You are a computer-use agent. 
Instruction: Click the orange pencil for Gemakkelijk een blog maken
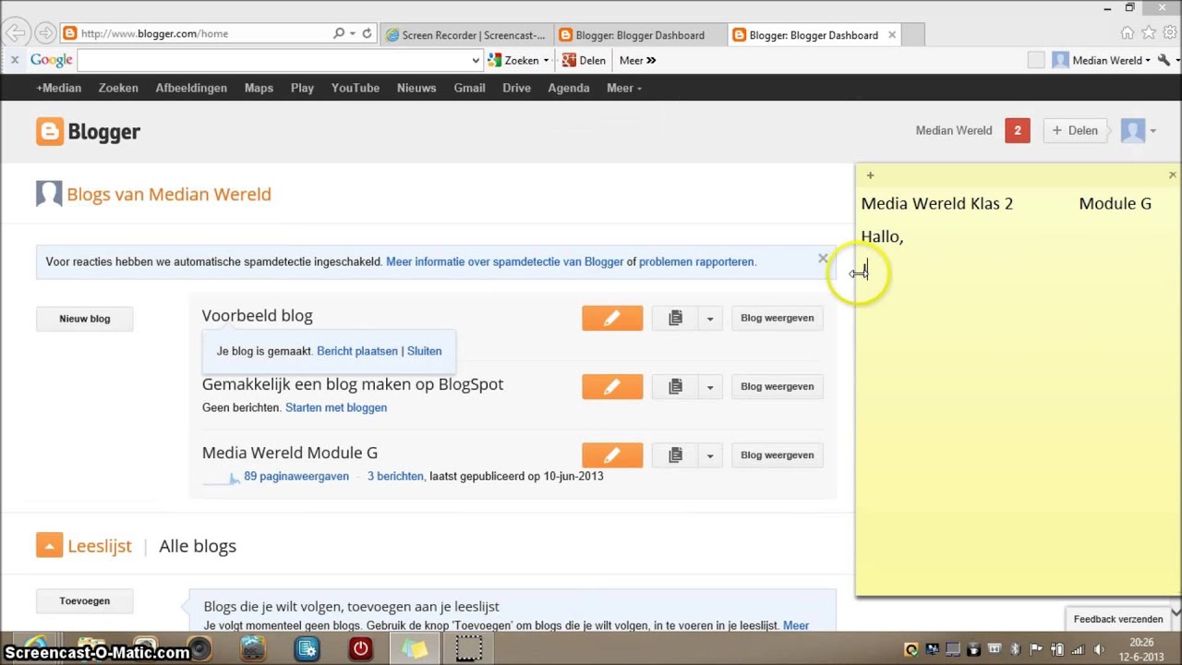(612, 386)
